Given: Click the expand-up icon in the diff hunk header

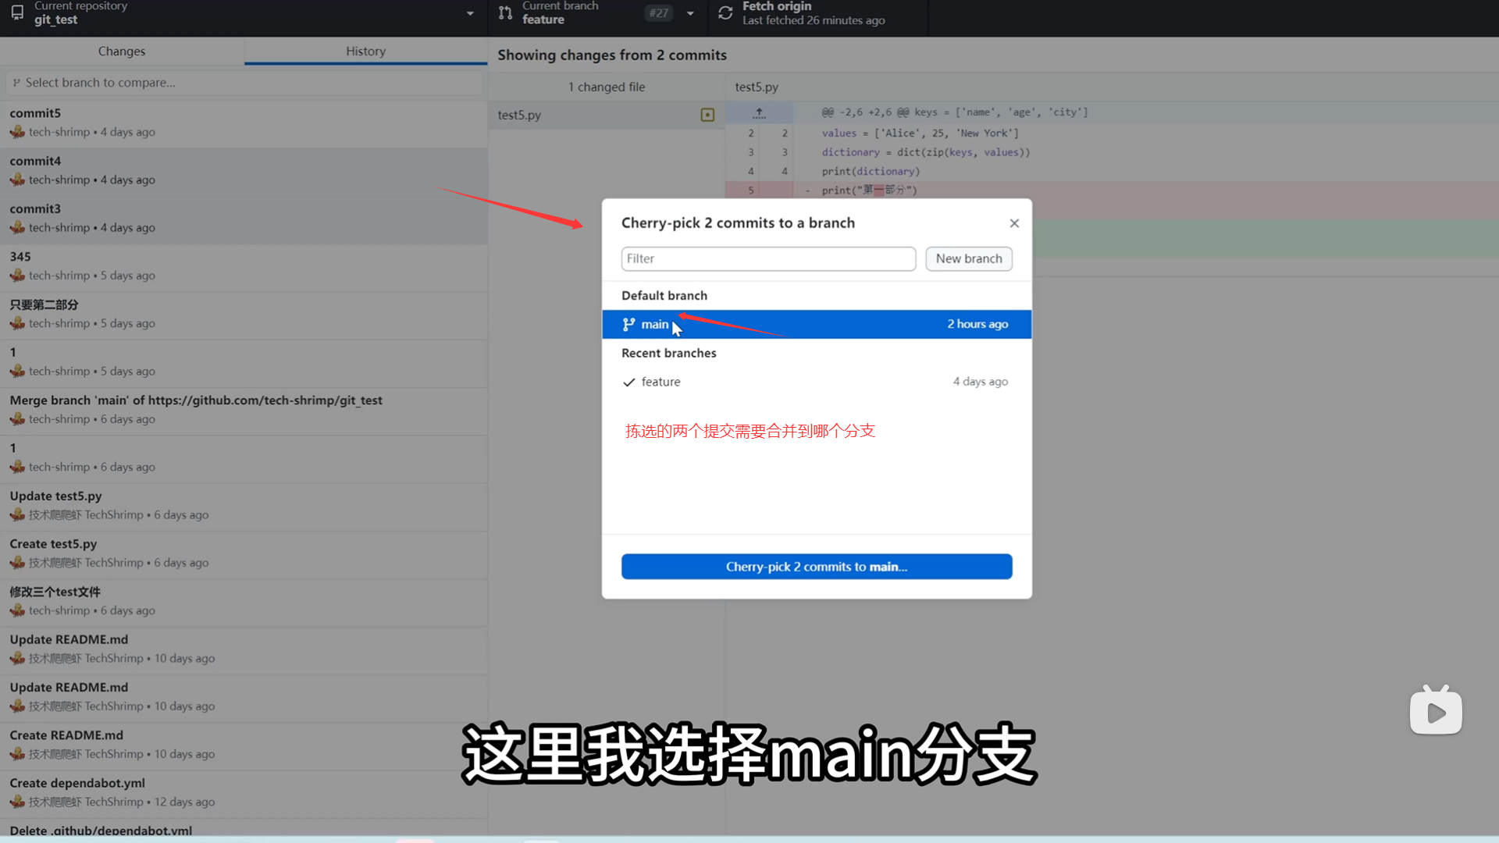Looking at the screenshot, I should [x=759, y=112].
